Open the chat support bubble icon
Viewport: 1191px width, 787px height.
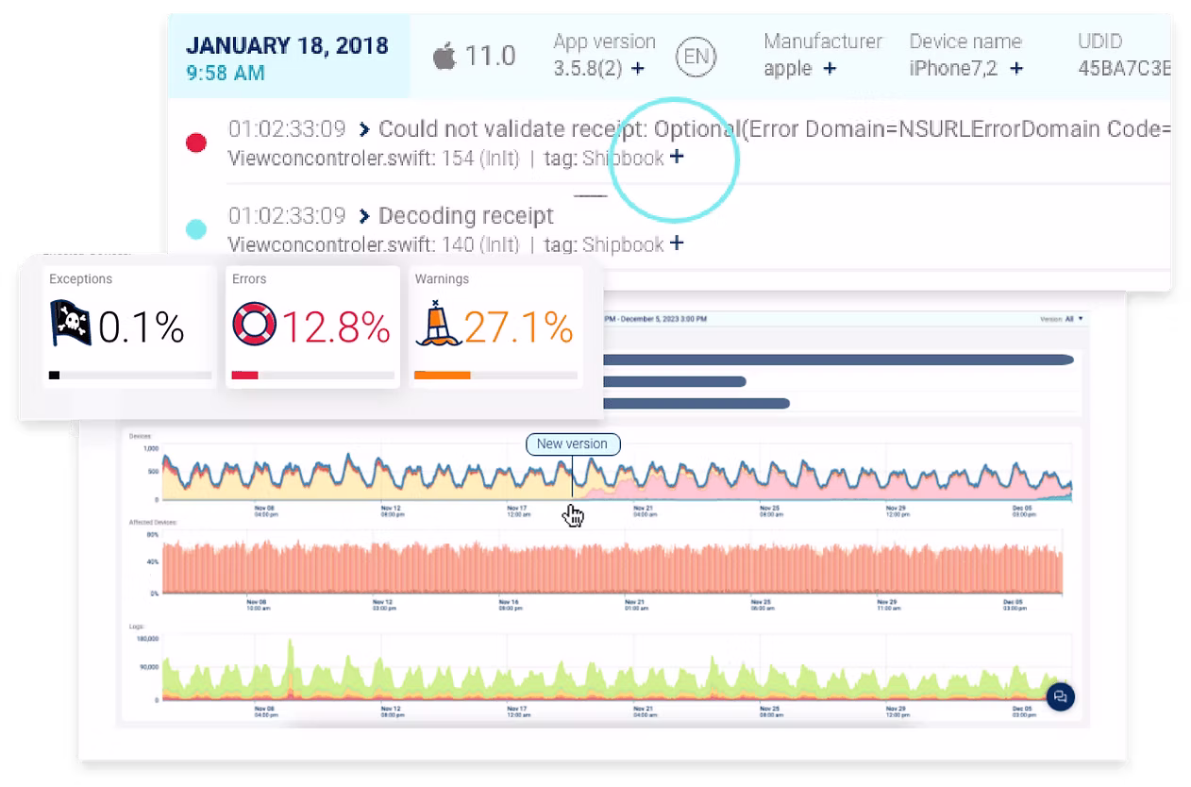[1059, 697]
